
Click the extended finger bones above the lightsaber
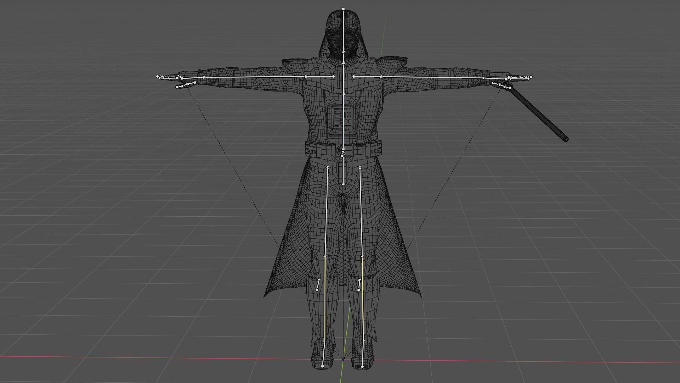pos(521,77)
